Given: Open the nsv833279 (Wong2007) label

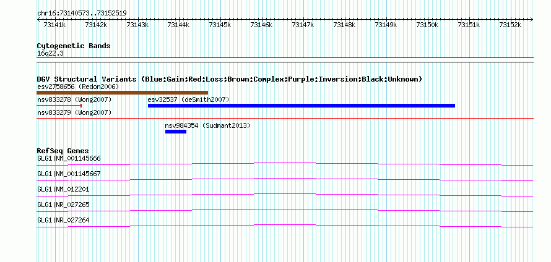Looking at the screenshot, I should 74,112.
